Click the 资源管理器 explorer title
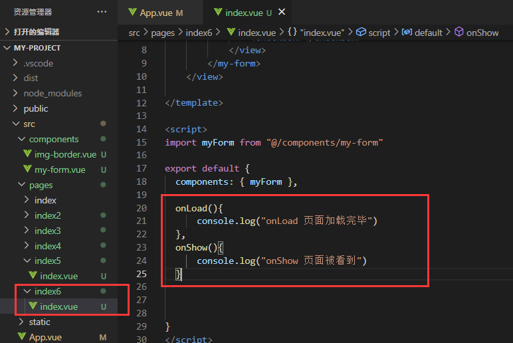Image resolution: width=513 pixels, height=343 pixels. [33, 12]
